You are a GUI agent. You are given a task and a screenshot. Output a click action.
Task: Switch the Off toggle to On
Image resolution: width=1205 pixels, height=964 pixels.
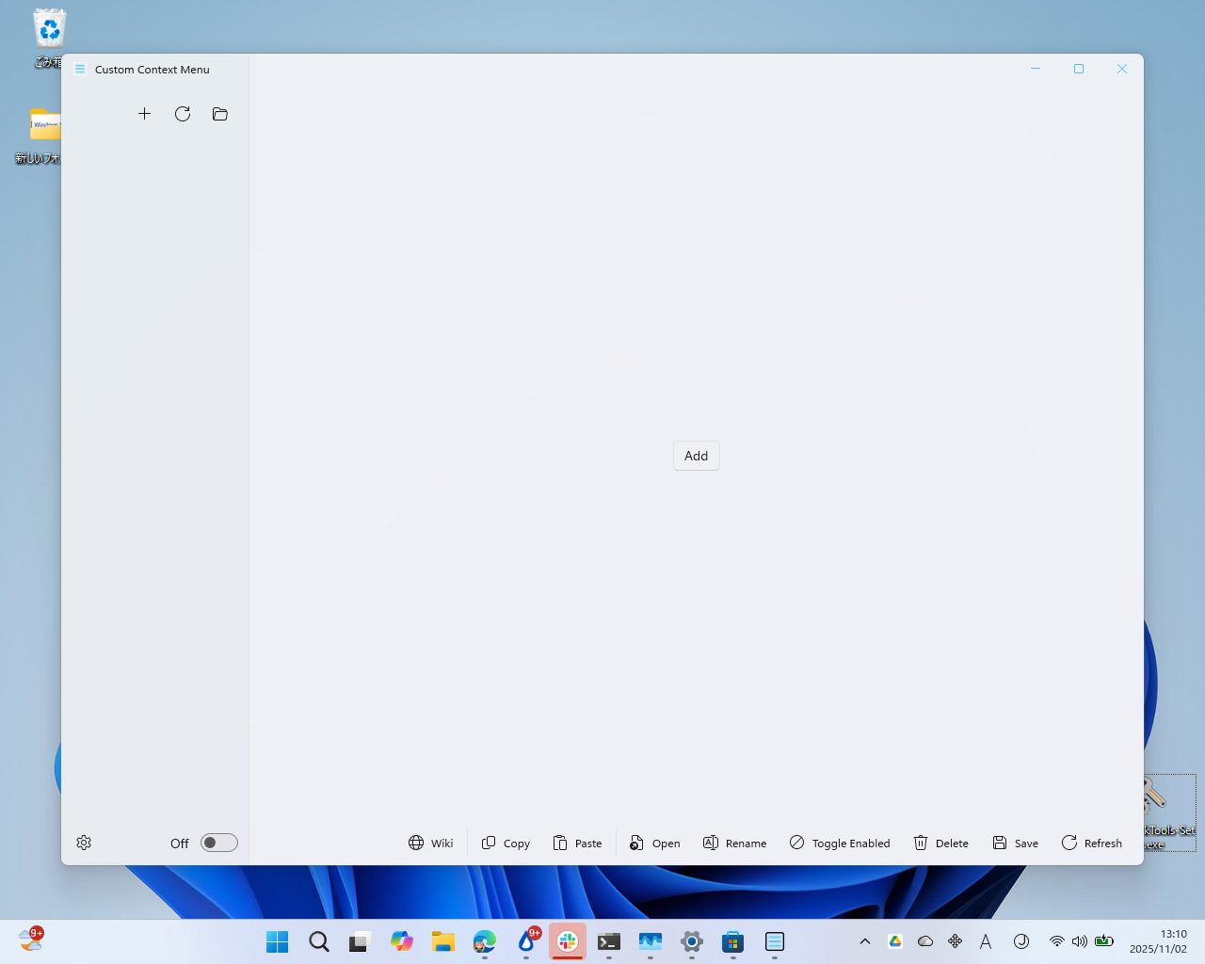(218, 843)
